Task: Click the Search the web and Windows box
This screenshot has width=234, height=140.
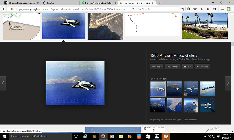Action: coord(40,136)
